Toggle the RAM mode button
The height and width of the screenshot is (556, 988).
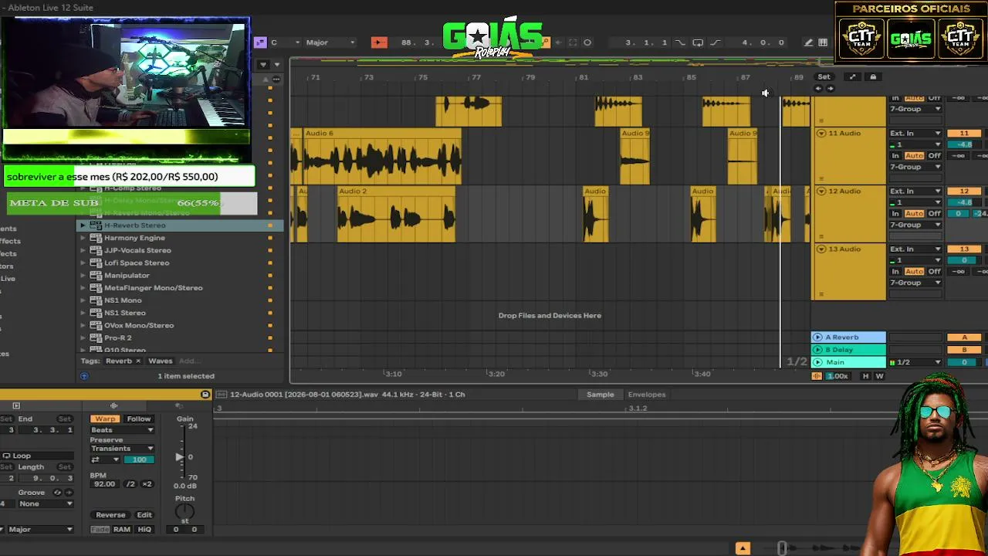pos(122,530)
